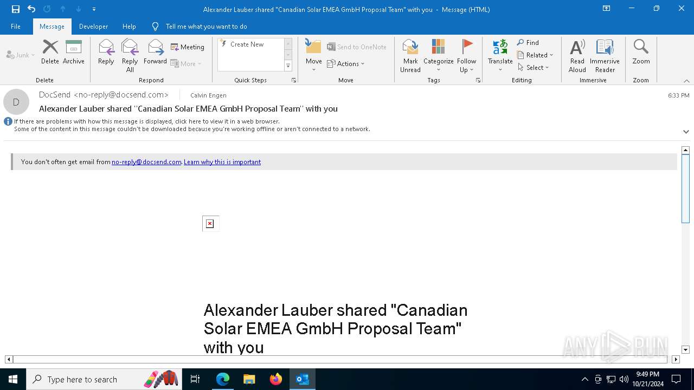Open the Junk dropdown
The width and height of the screenshot is (694, 390).
21,55
